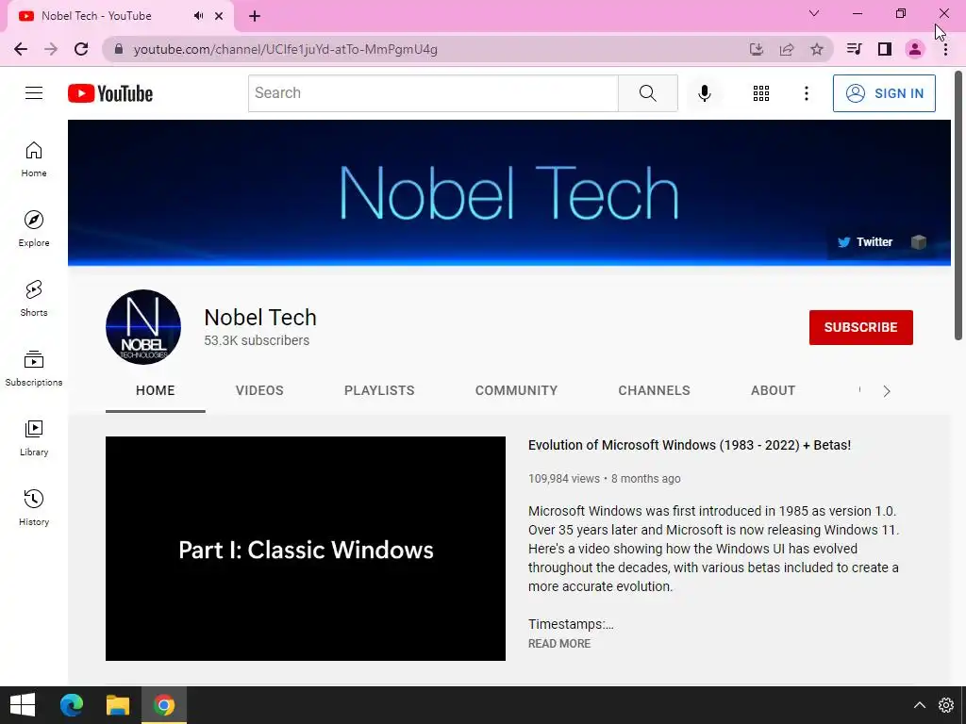The image size is (966, 724).
Task: Show hidden system tray icons
Action: coord(919,705)
